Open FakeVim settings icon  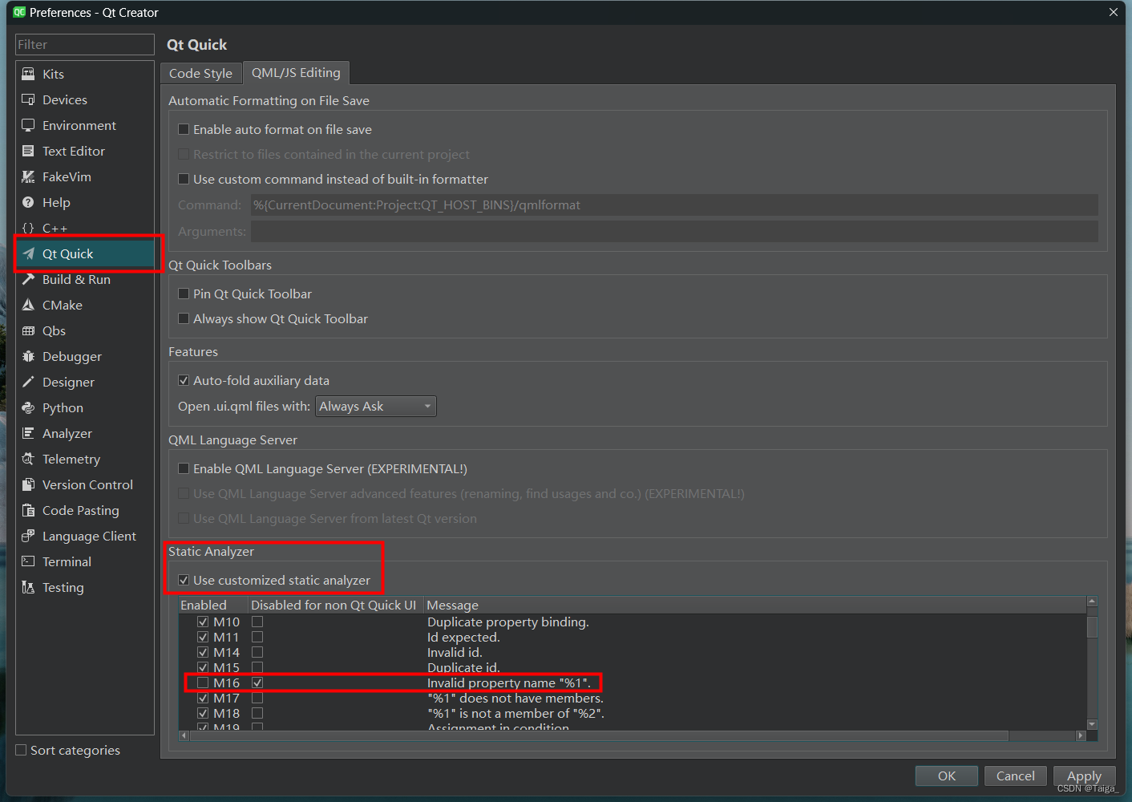tap(28, 176)
